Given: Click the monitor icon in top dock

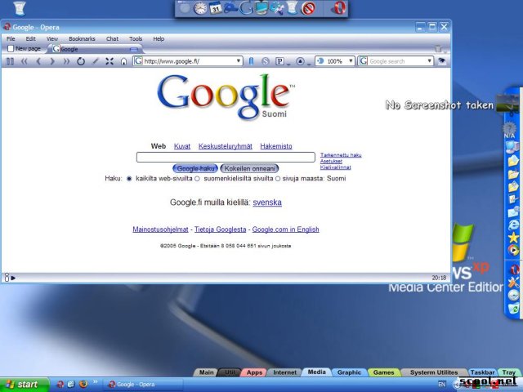Looking at the screenshot, I should coord(261,8).
